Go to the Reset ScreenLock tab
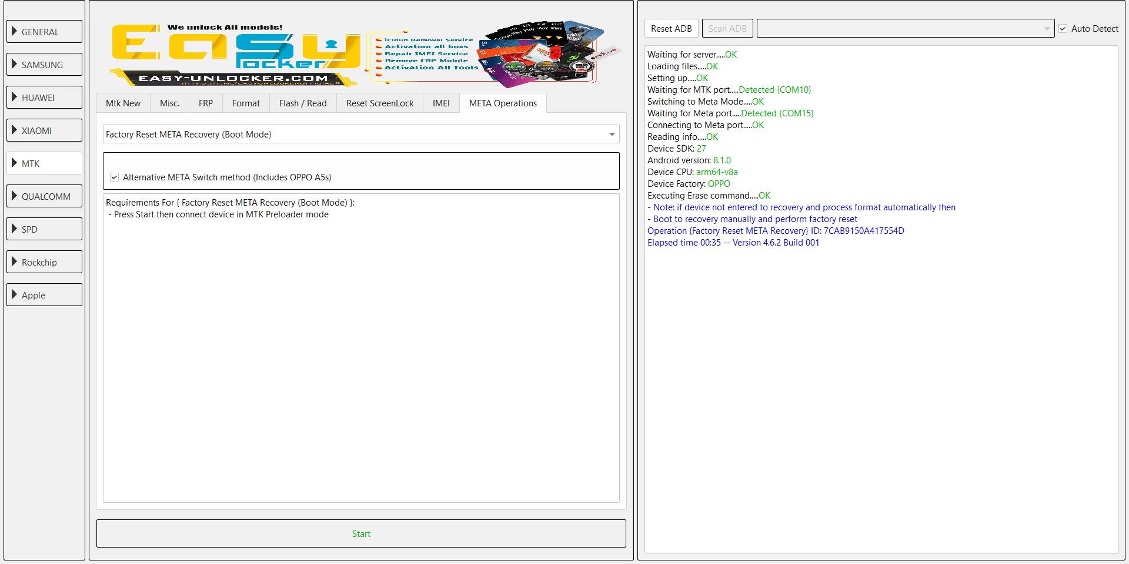1129x564 pixels. click(380, 103)
